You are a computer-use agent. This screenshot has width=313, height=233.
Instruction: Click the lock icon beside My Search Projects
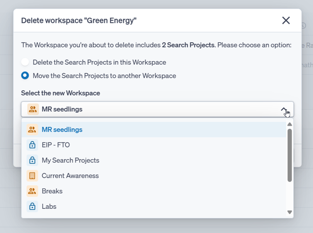(x=32, y=160)
